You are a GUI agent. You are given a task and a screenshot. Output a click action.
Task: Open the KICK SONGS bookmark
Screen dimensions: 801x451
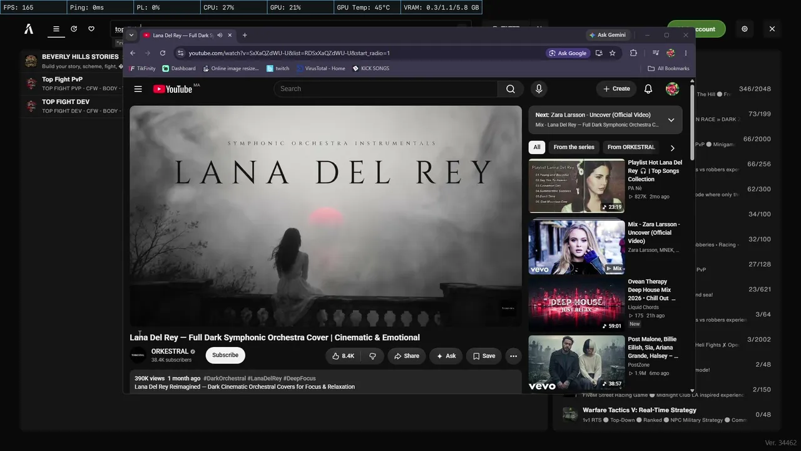pos(370,68)
